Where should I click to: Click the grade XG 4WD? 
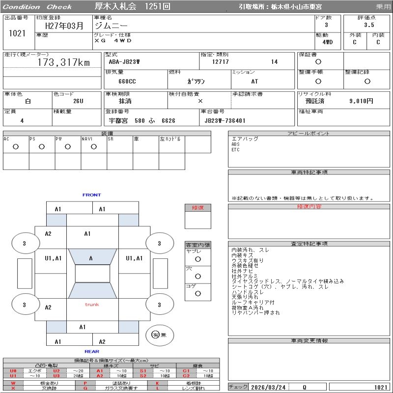click(x=113, y=41)
